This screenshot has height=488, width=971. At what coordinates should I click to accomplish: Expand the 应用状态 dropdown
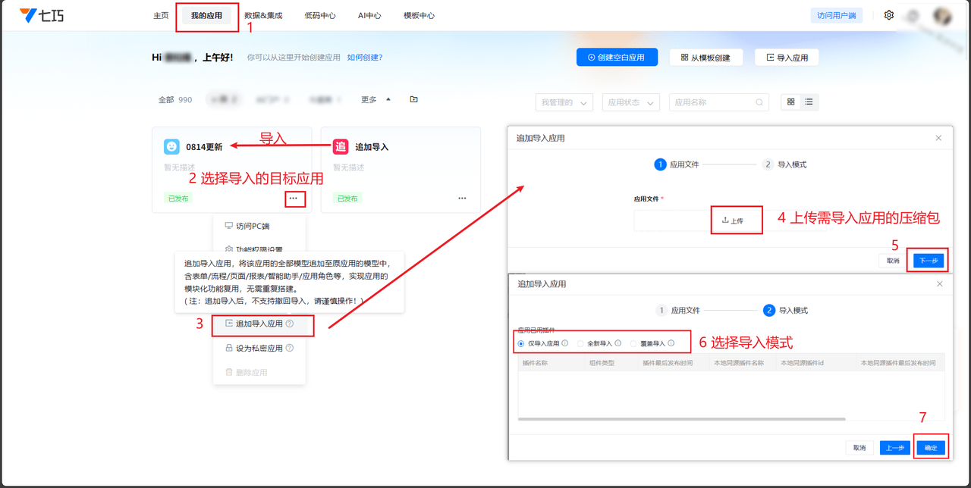(630, 102)
